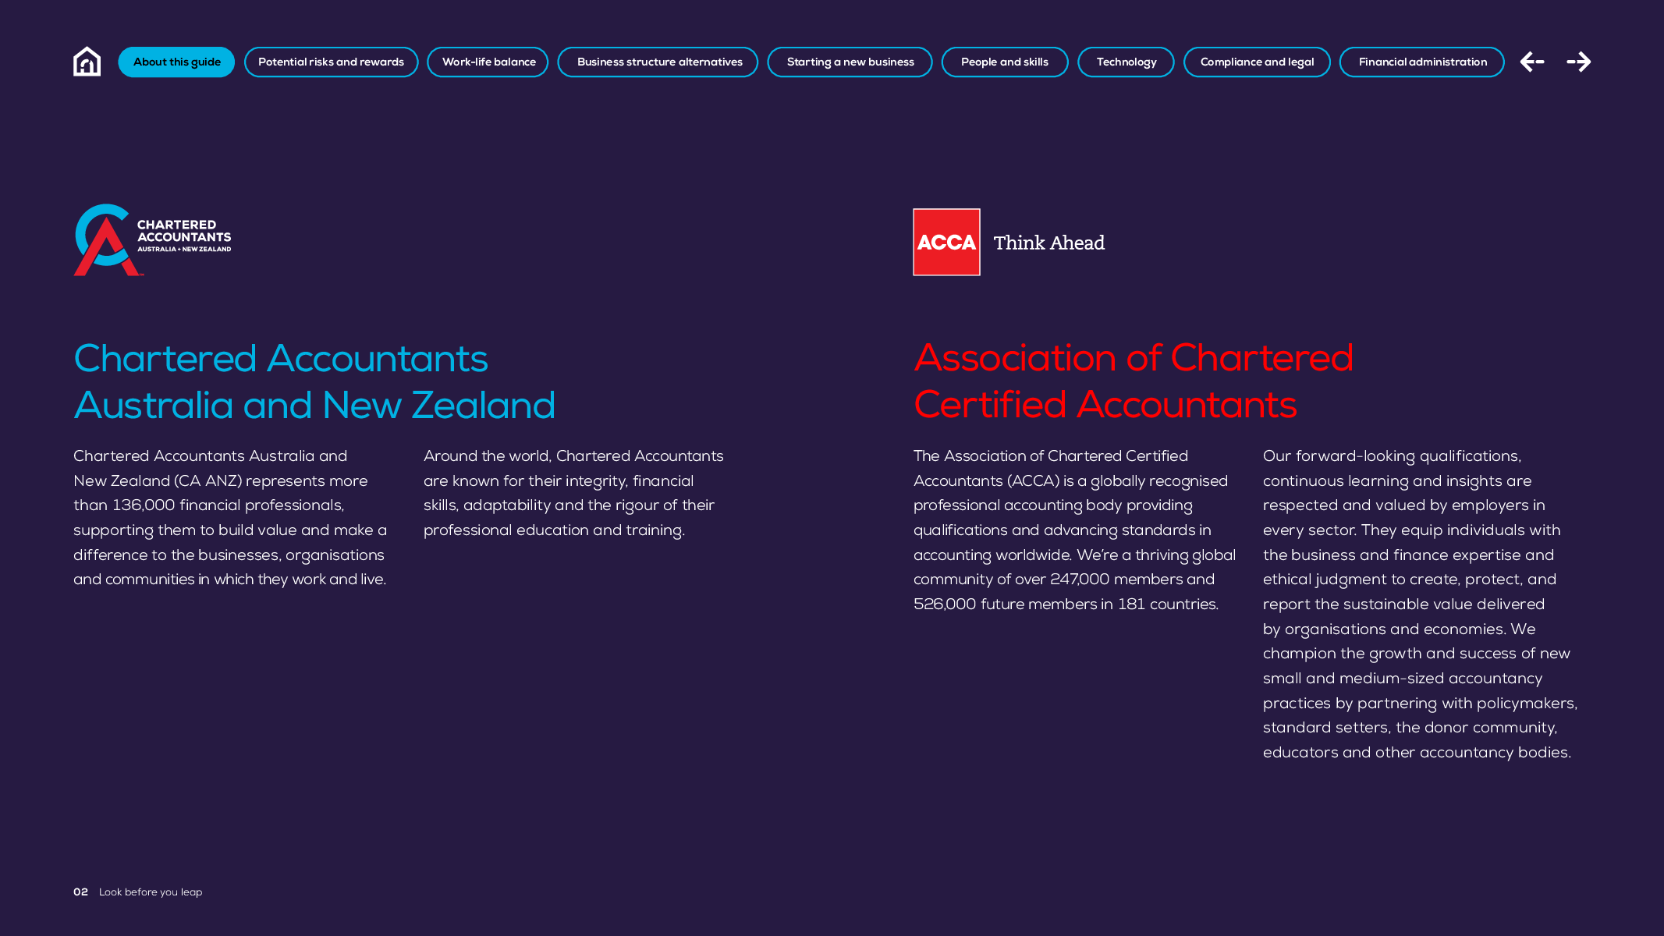
Task: Open Compliance and legal section
Action: [1257, 62]
